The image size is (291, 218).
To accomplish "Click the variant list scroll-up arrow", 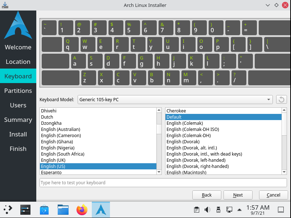I will (284, 110).
